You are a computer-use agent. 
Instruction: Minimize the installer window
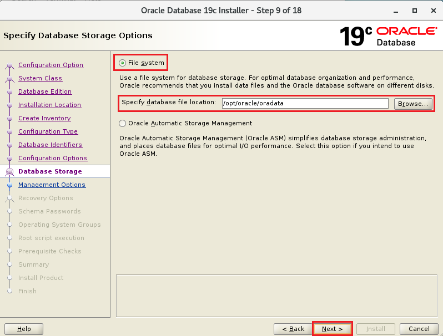(x=396, y=11)
